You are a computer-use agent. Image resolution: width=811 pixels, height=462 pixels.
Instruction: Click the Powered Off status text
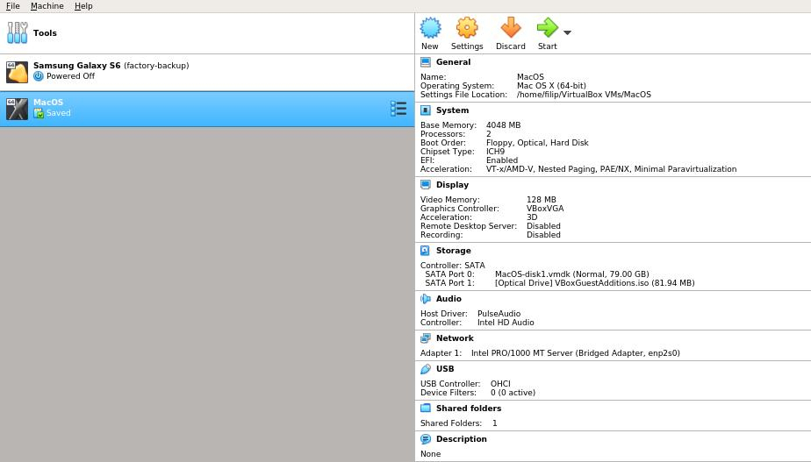[70, 76]
